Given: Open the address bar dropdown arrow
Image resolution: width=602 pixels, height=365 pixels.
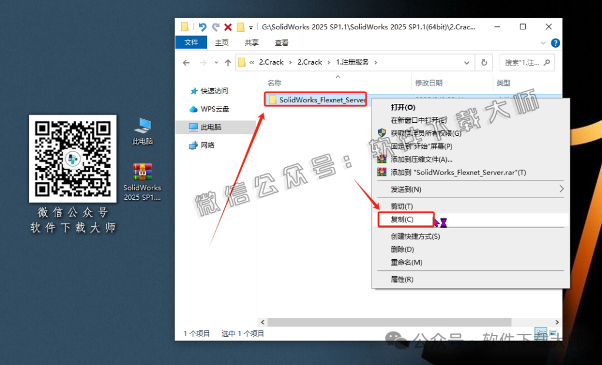Looking at the screenshot, I should pos(467,62).
